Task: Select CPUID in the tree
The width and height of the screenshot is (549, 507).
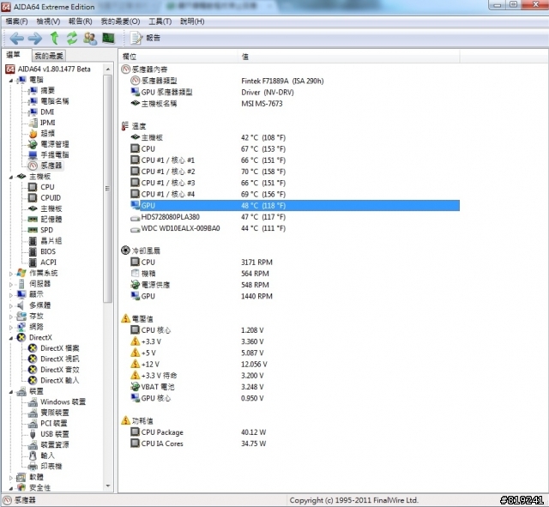Action: coord(51,198)
